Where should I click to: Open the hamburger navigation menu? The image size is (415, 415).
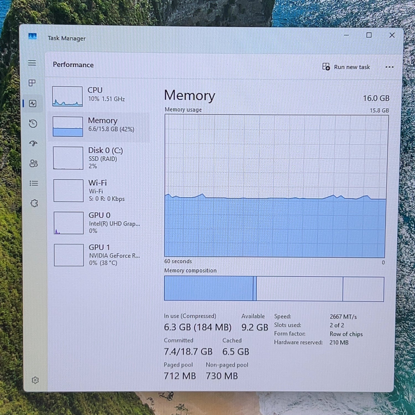click(32, 63)
